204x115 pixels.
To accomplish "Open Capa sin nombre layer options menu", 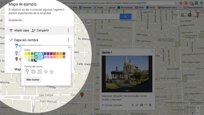I will pos(68,40).
